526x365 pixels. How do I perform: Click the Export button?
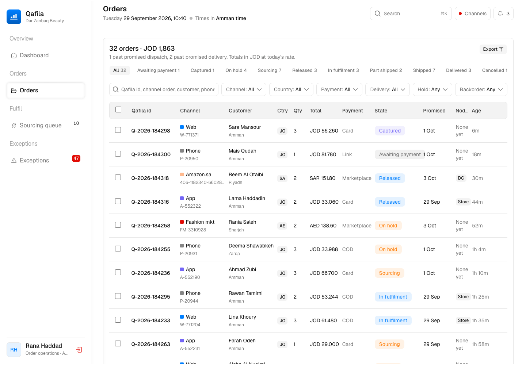click(x=493, y=49)
